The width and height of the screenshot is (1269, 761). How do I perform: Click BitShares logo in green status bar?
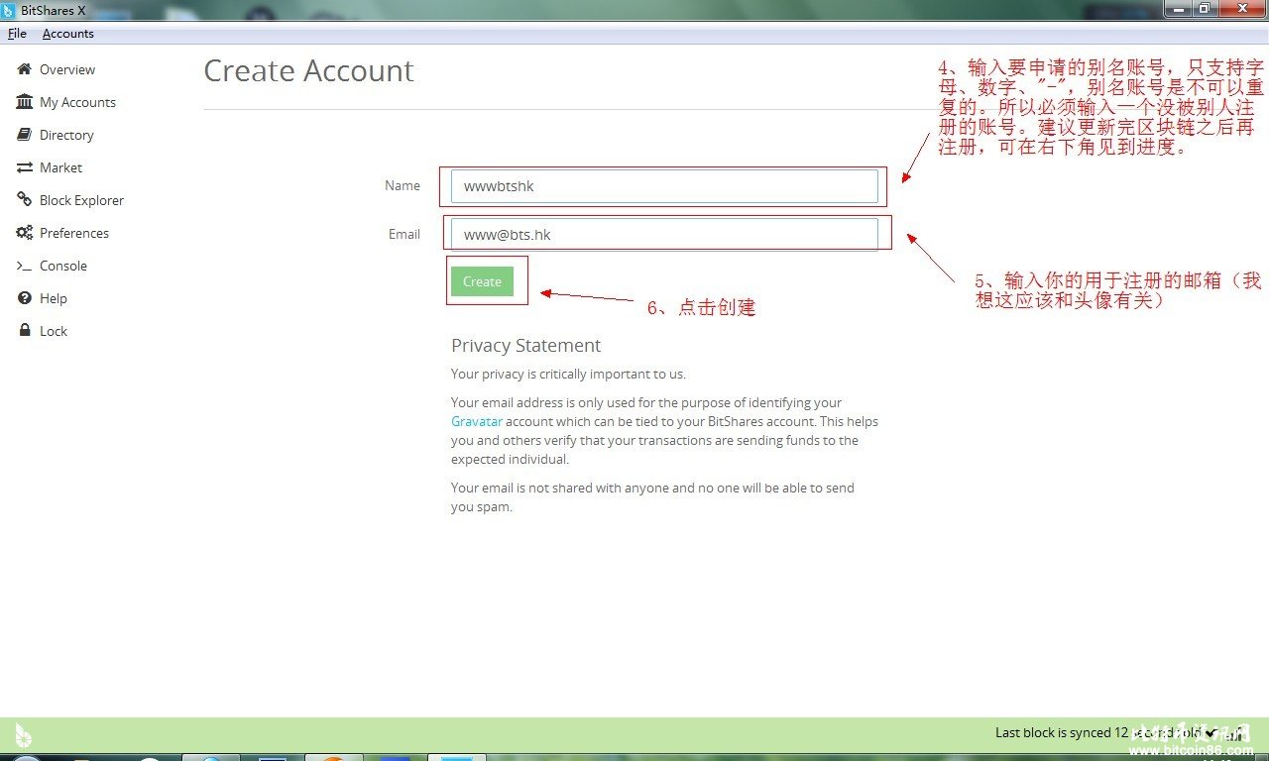[x=23, y=735]
